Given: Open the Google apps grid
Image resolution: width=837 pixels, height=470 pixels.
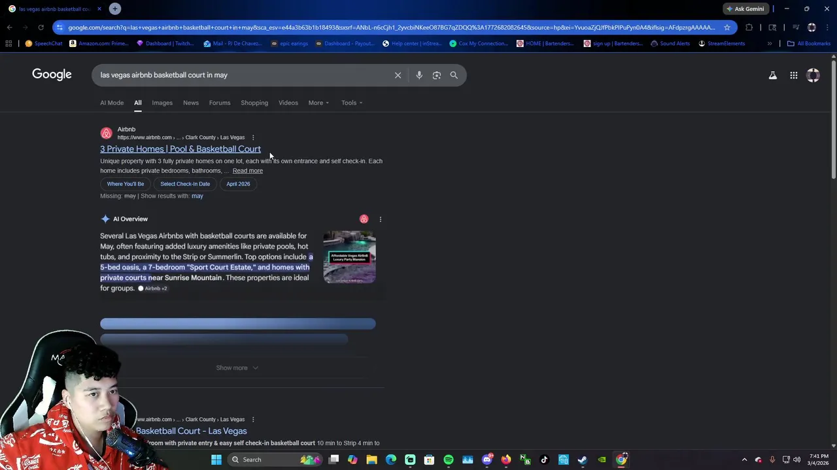Looking at the screenshot, I should pyautogui.click(x=794, y=75).
